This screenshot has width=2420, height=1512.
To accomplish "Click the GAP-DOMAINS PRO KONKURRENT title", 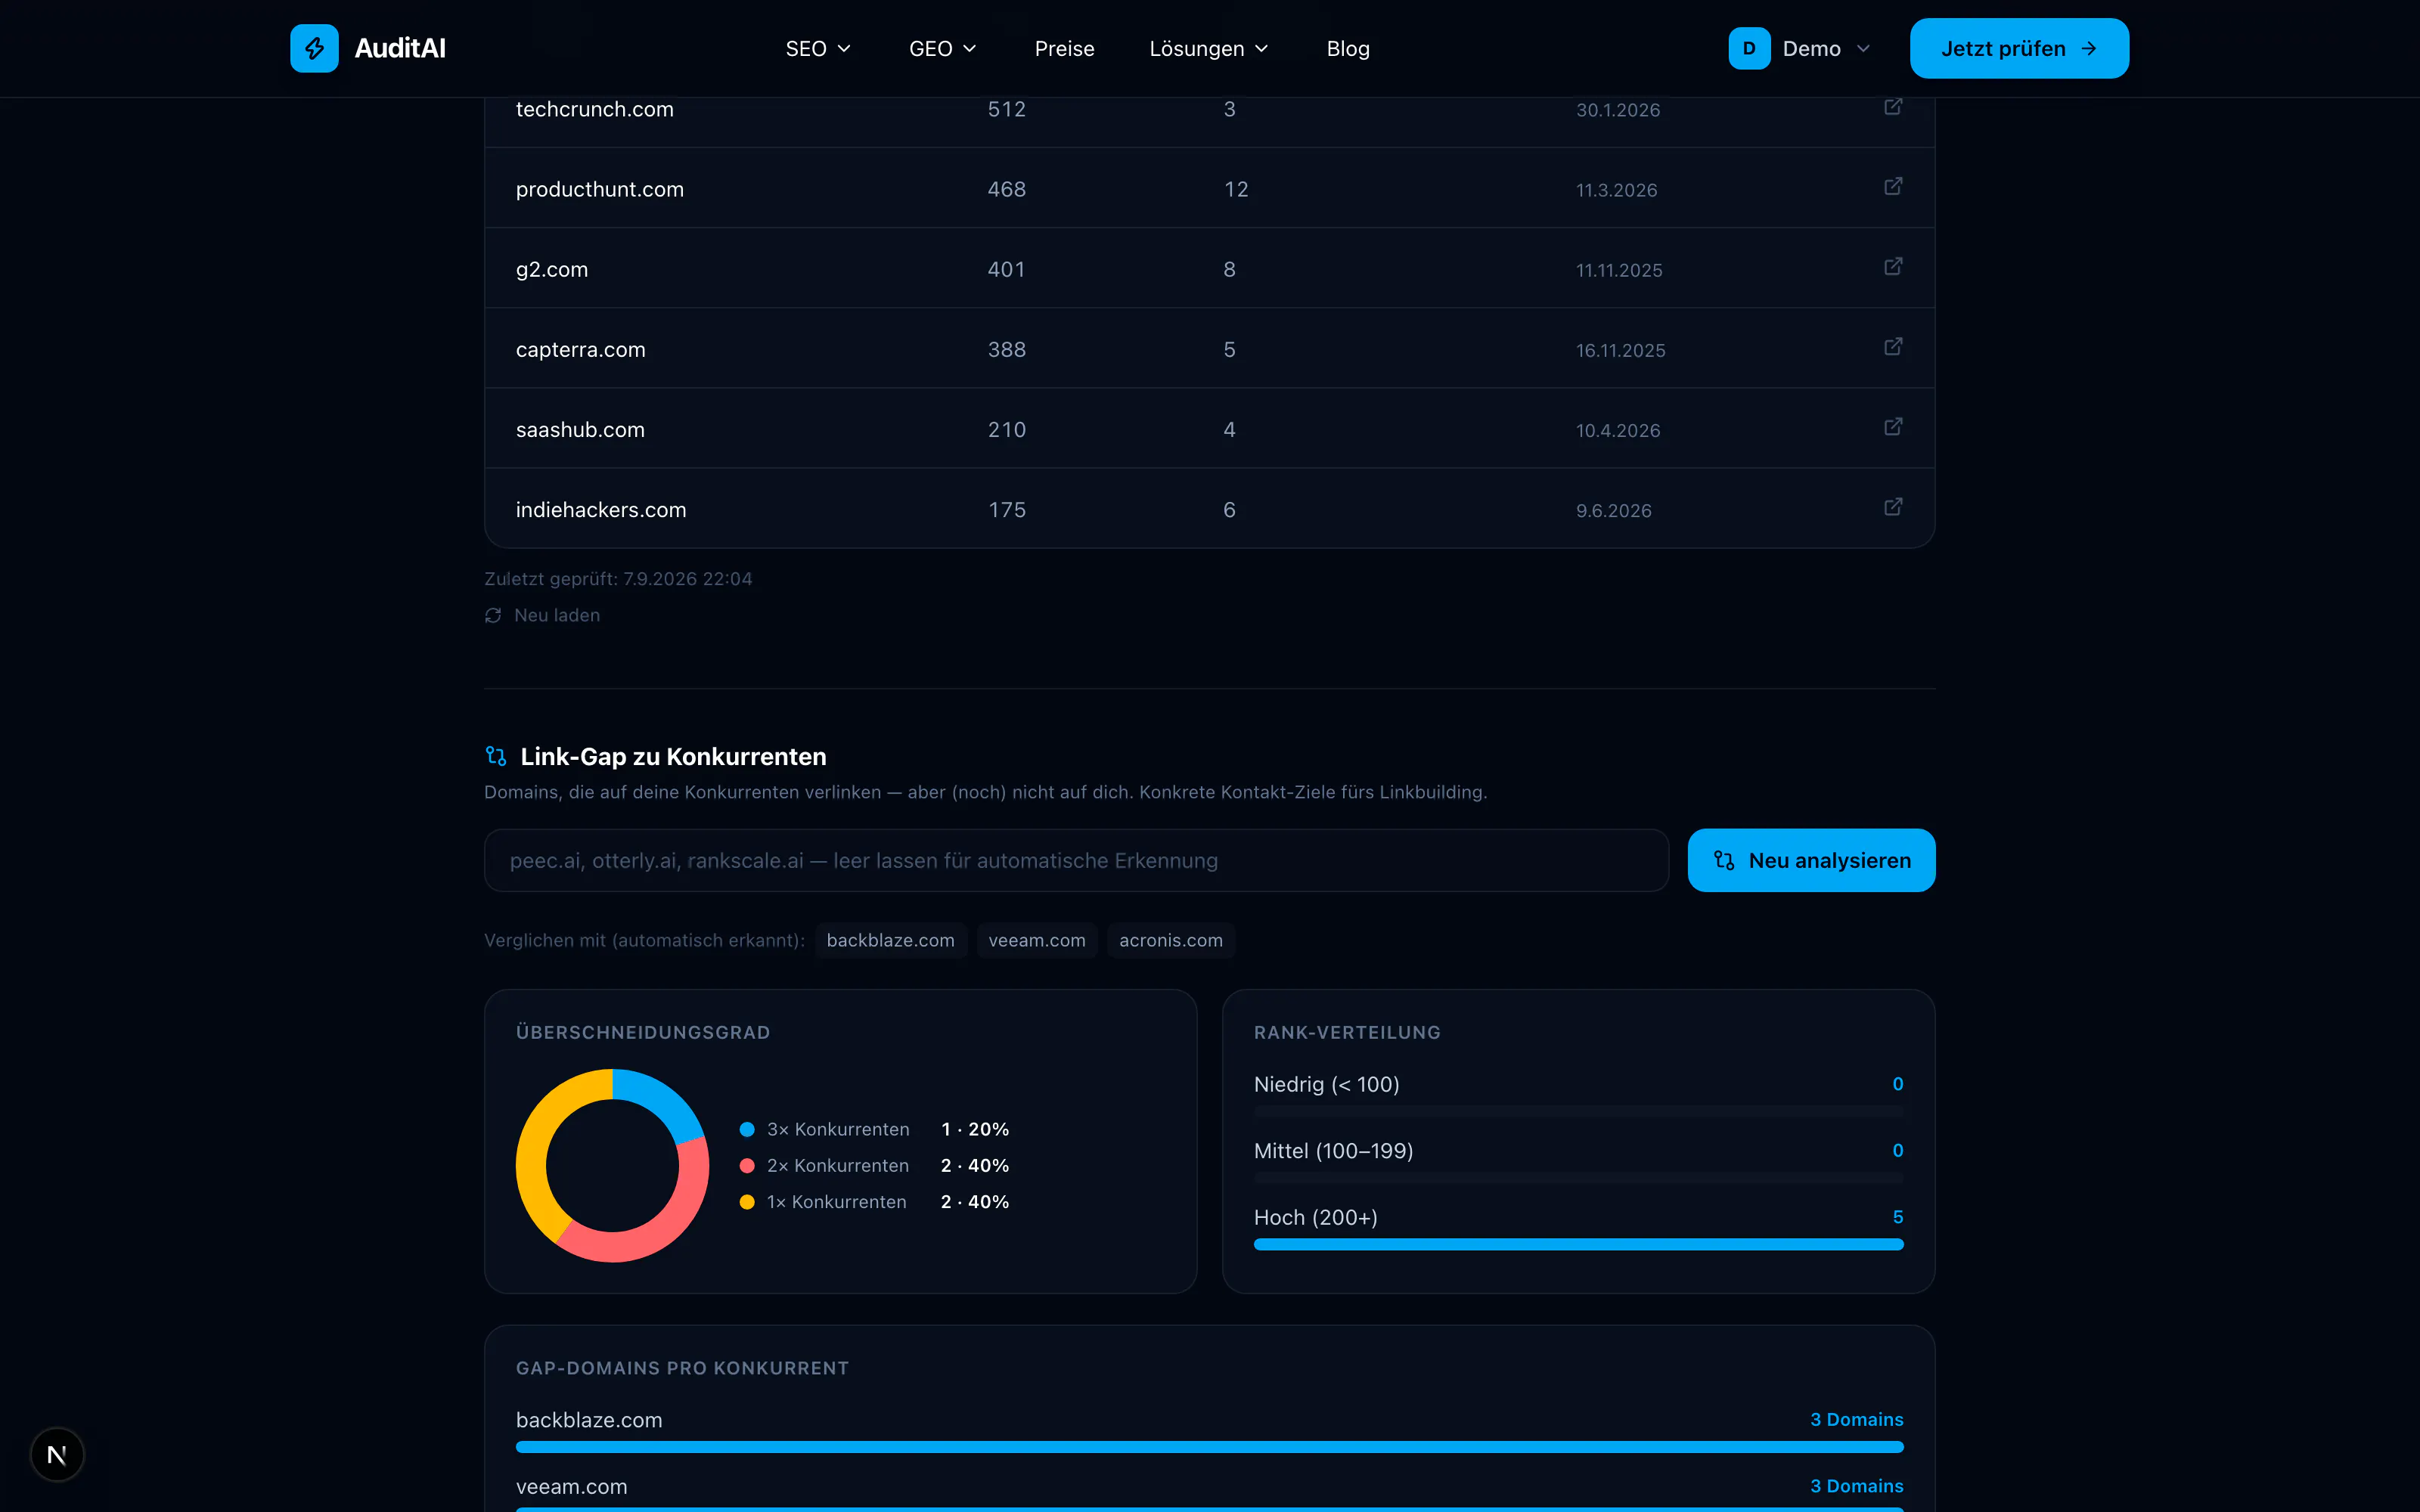I will click(x=682, y=1368).
